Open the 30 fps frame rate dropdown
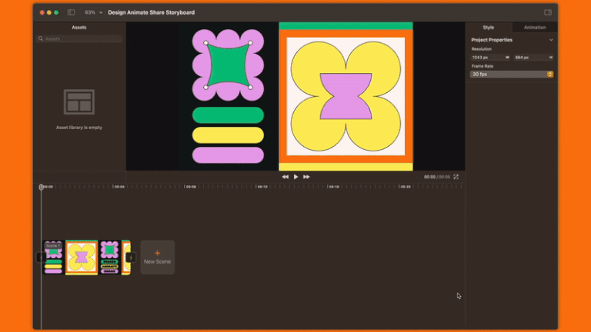This screenshot has width=591, height=332. click(x=512, y=74)
